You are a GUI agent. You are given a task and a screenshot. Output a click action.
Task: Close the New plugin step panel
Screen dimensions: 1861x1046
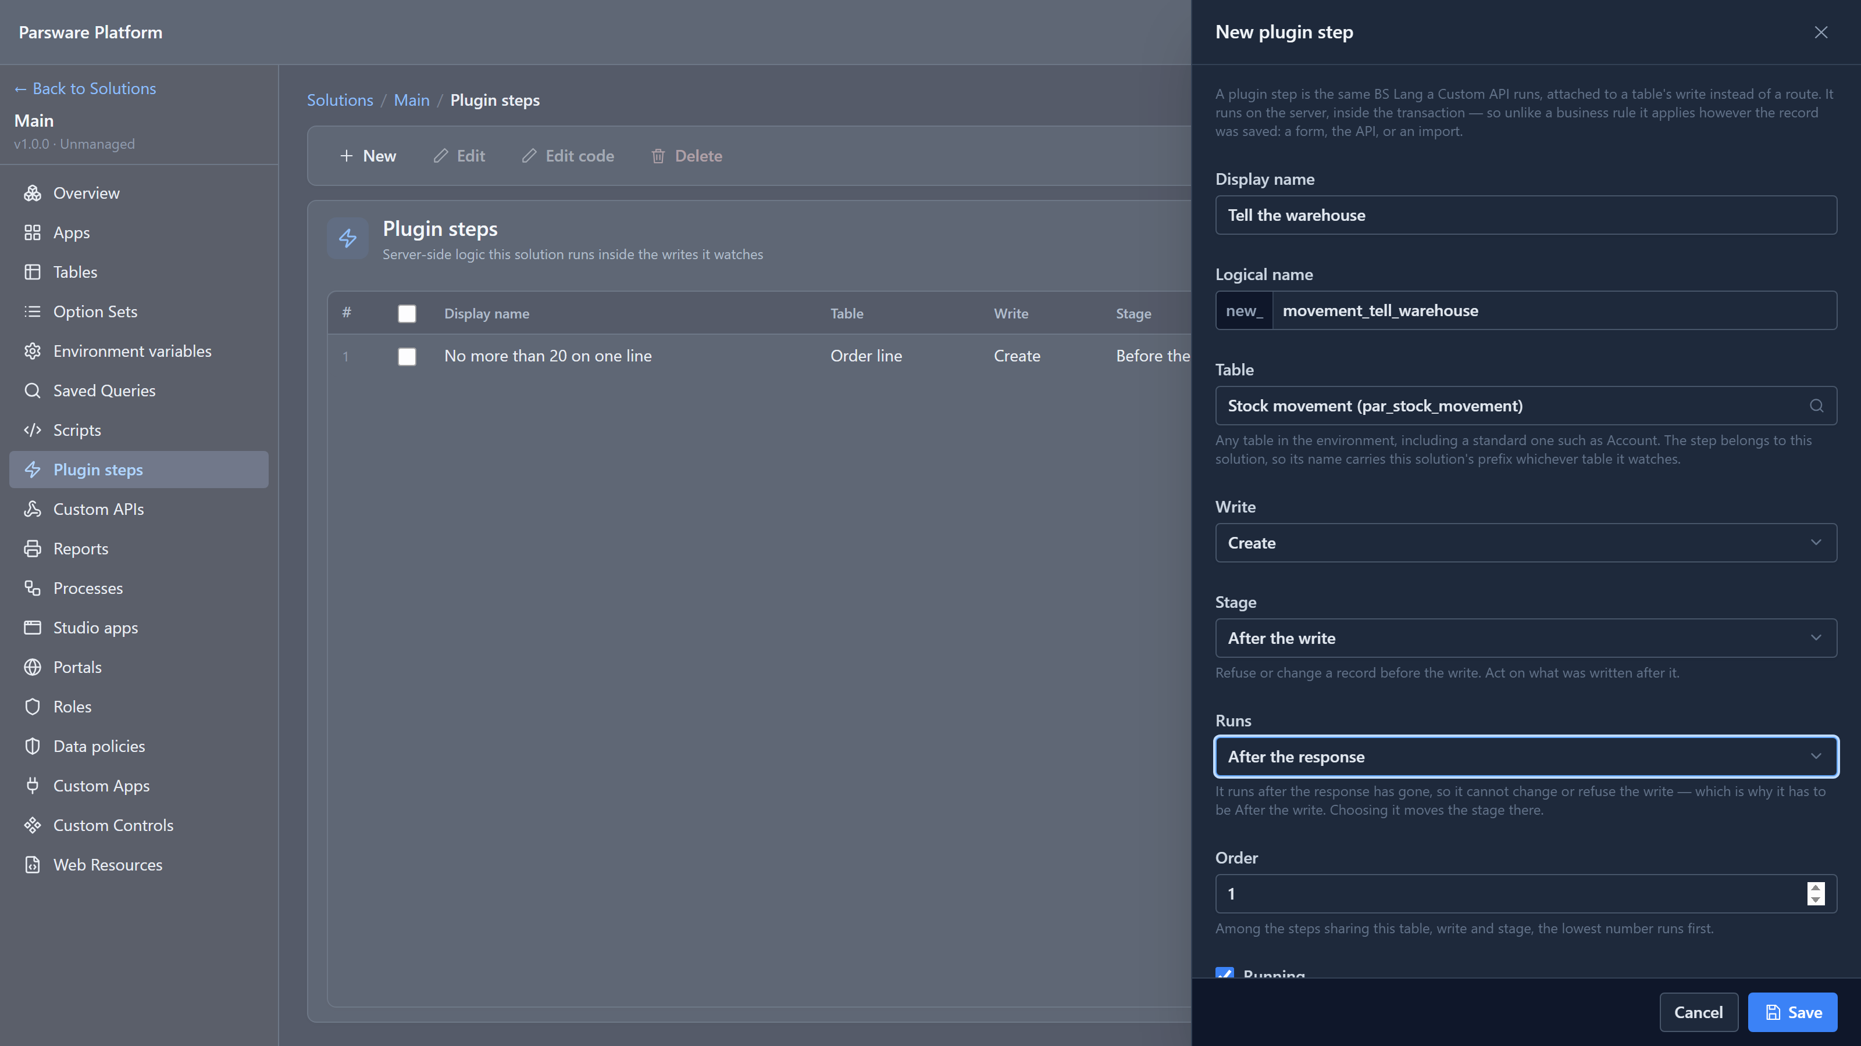[1820, 33]
